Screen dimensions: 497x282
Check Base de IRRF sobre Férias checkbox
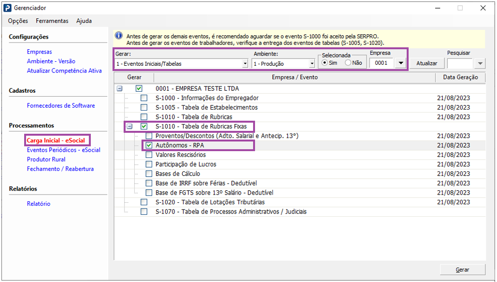(x=149, y=183)
